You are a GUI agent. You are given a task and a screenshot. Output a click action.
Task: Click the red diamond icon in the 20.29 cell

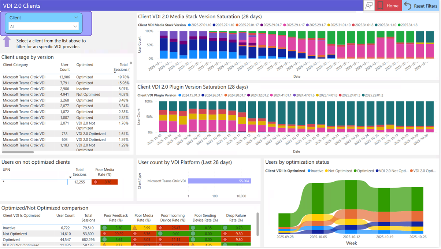point(105,234)
